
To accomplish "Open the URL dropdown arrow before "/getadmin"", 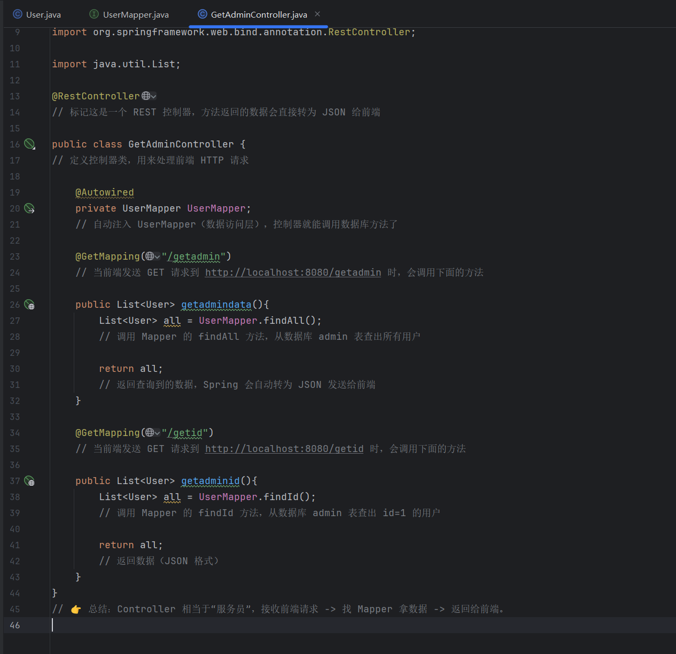I will (x=158, y=257).
